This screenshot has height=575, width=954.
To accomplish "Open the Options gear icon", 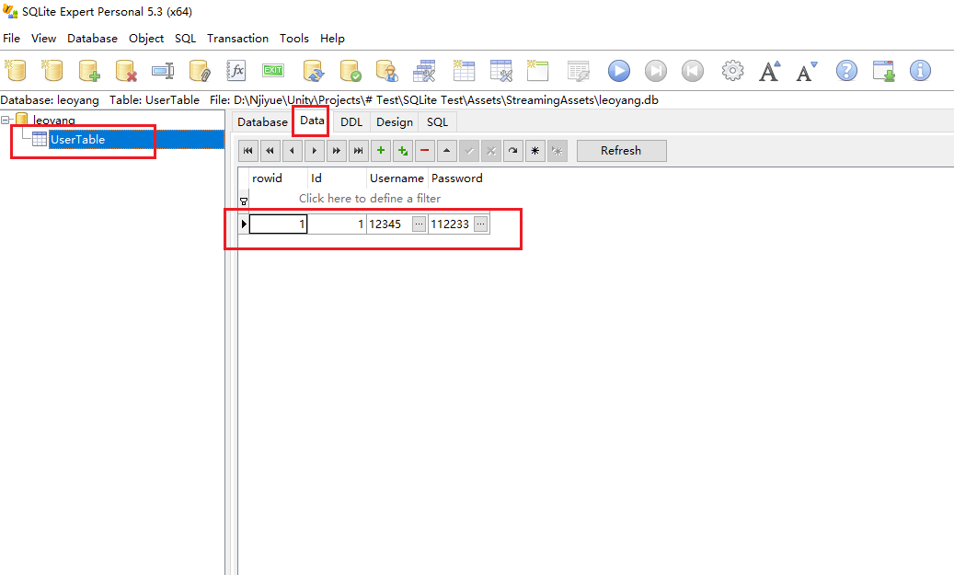I will pyautogui.click(x=732, y=71).
